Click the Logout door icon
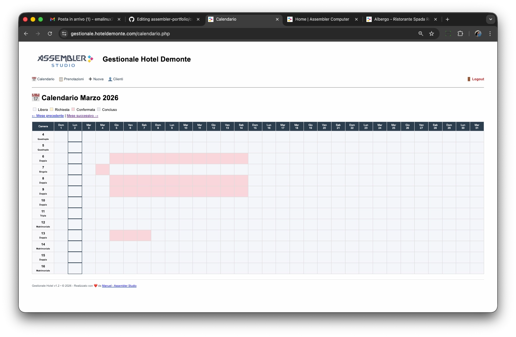Image resolution: width=516 pixels, height=337 pixels. tap(469, 79)
